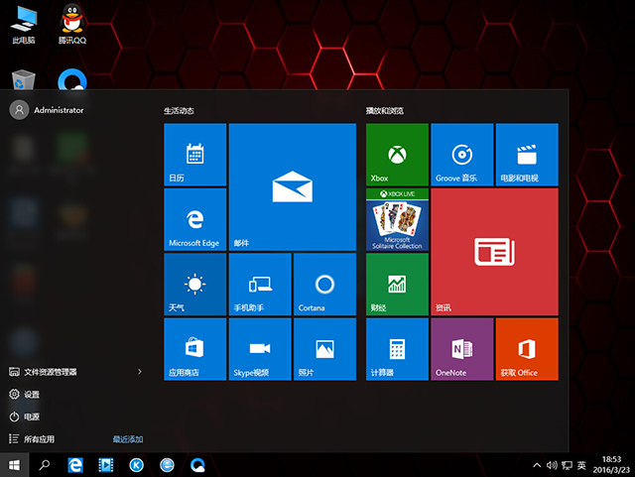Open the Administrator account menu
The width and height of the screenshot is (635, 477).
pos(47,110)
